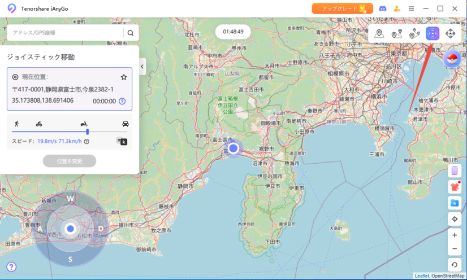Select the teleport location mode icon

(379, 33)
